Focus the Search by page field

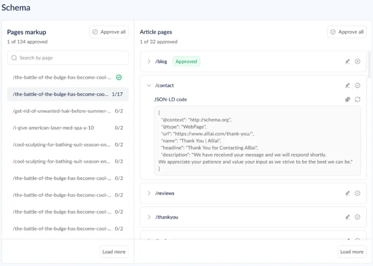(x=68, y=58)
